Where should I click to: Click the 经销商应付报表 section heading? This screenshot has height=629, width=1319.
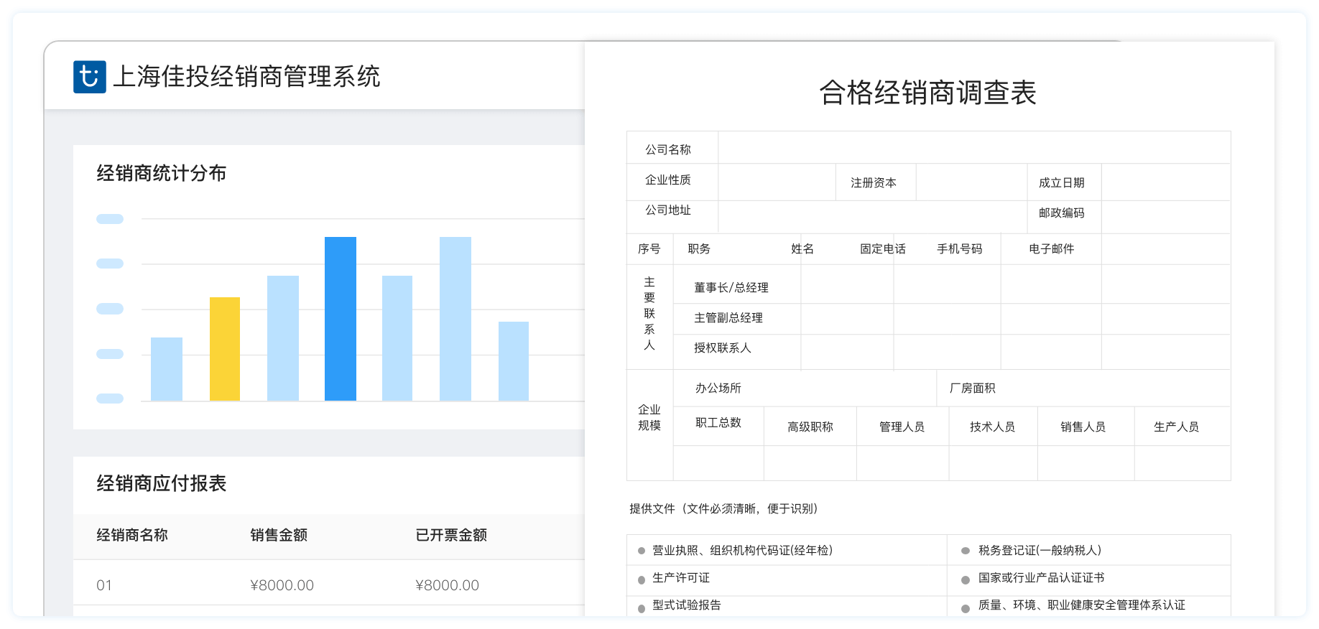click(162, 483)
